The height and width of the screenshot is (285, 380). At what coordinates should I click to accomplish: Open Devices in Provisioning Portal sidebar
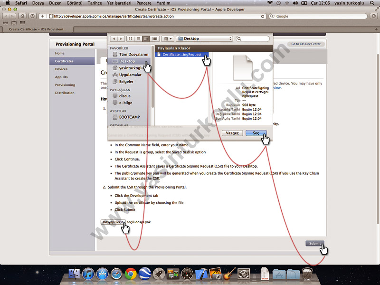pos(61,69)
